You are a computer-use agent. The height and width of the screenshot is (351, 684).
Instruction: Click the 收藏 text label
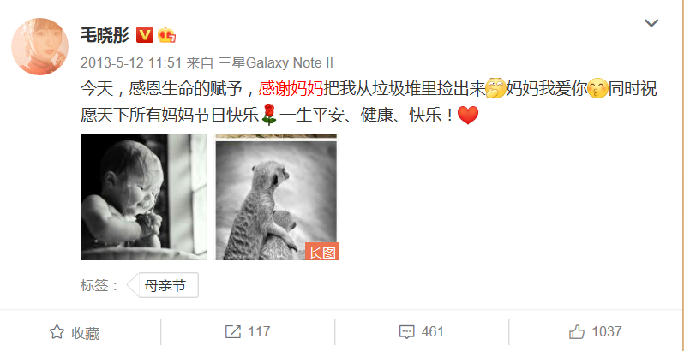(x=86, y=333)
